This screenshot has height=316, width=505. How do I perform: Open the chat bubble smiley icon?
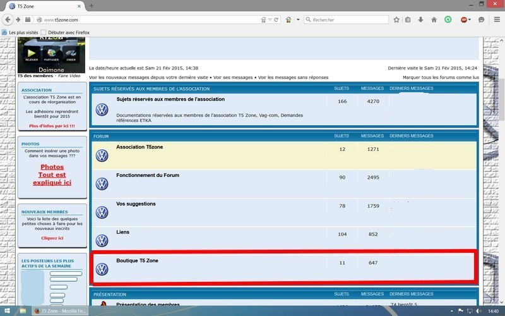click(x=482, y=20)
